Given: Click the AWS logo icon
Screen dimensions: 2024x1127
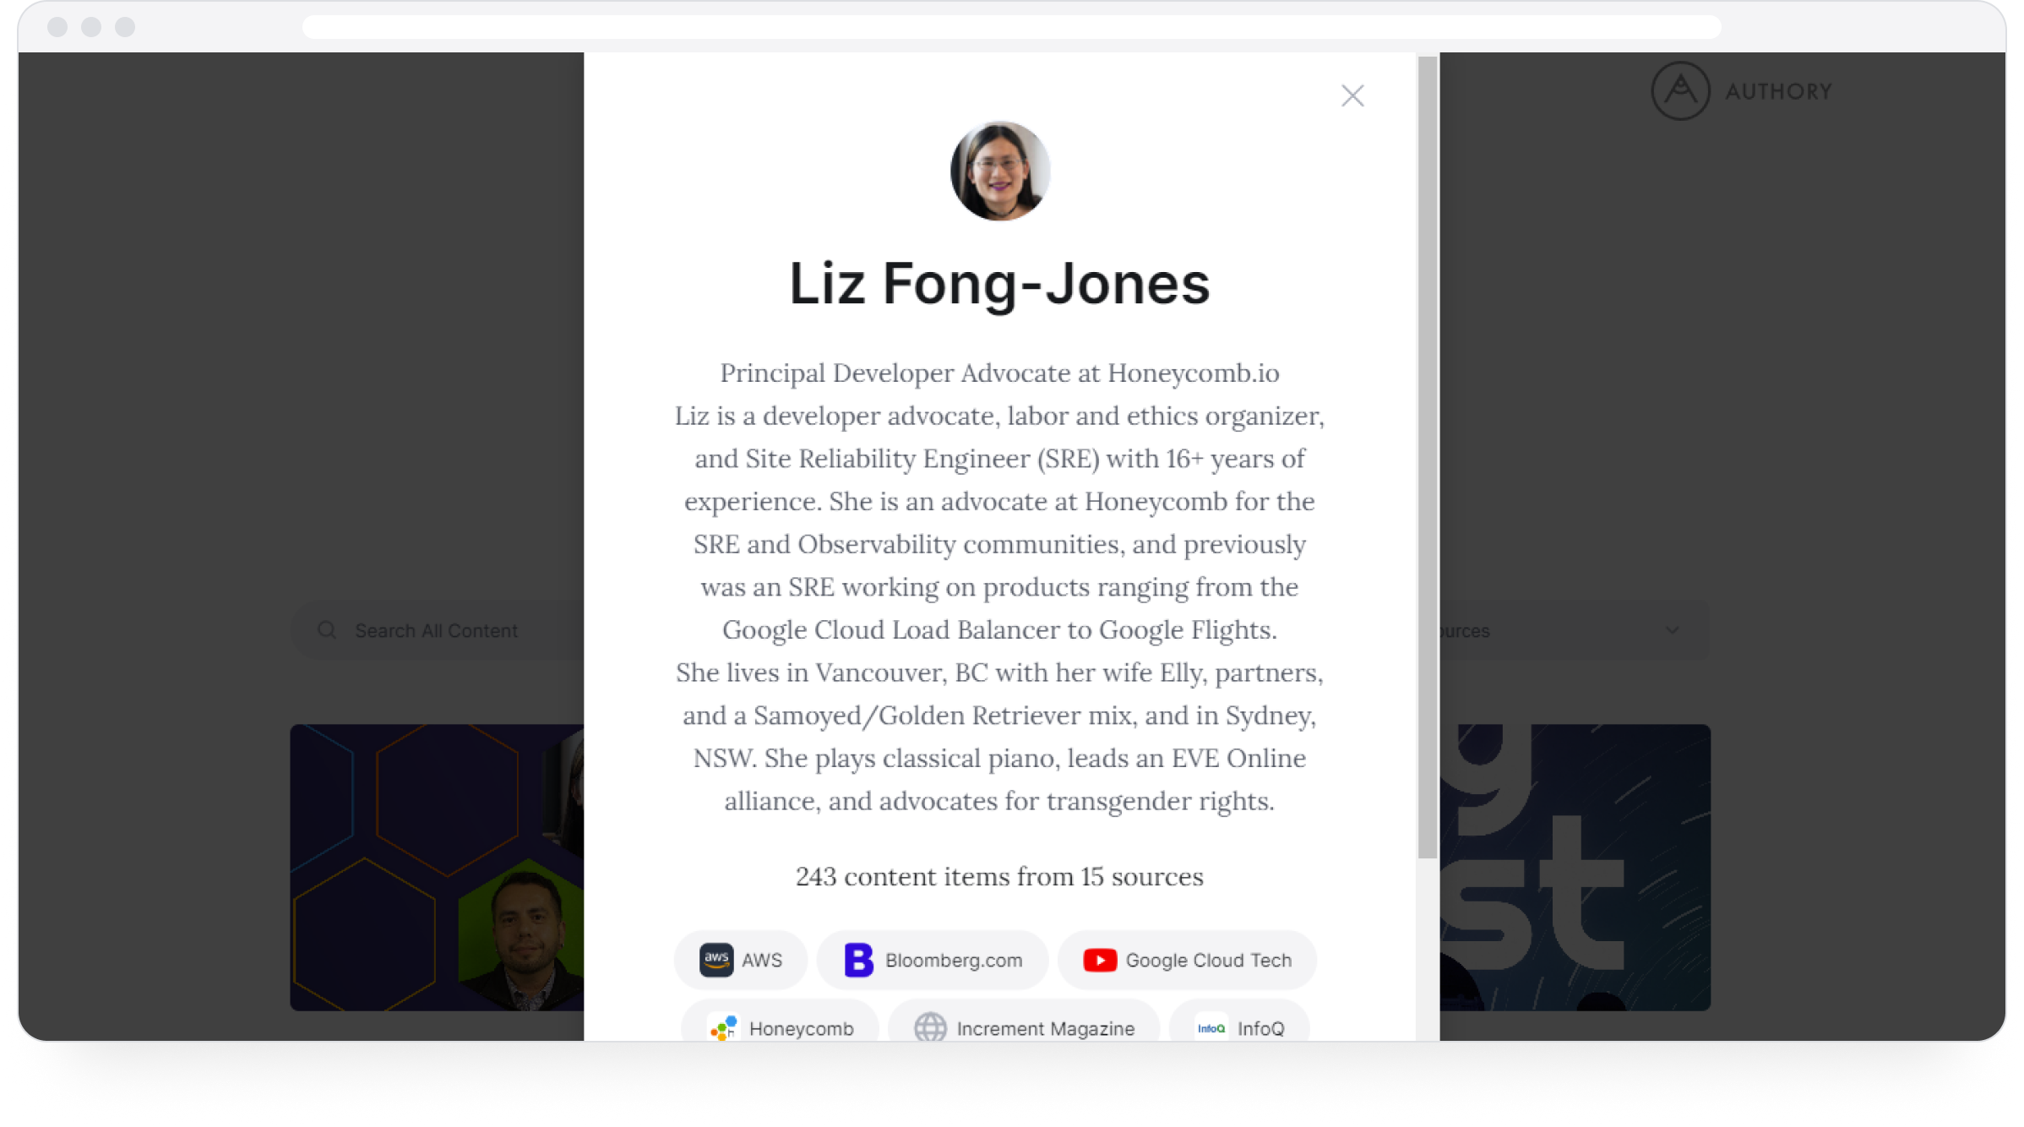Looking at the screenshot, I should (715, 960).
